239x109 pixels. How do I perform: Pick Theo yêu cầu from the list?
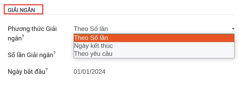tap(154, 54)
